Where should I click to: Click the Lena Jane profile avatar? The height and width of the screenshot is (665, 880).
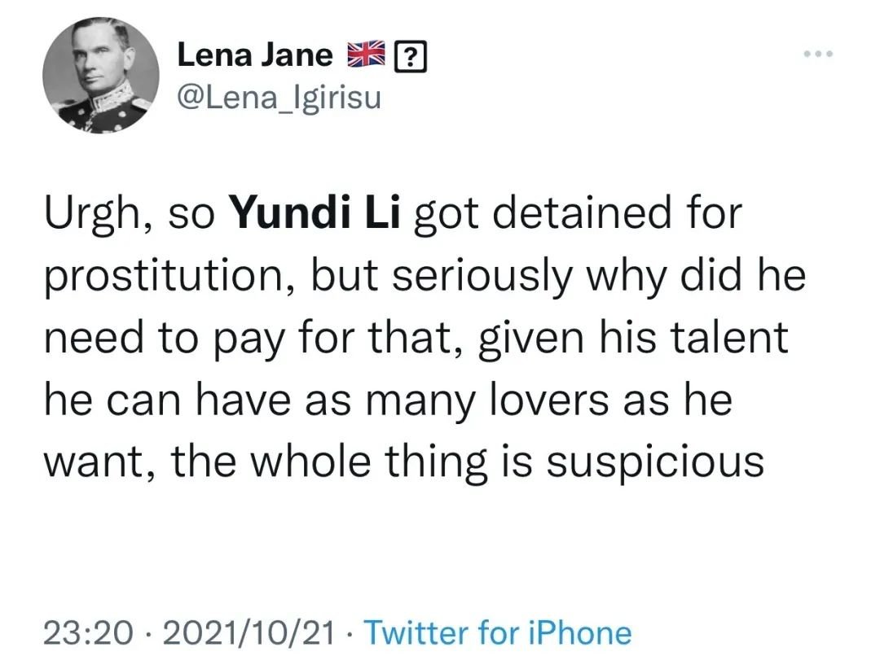[x=101, y=75]
